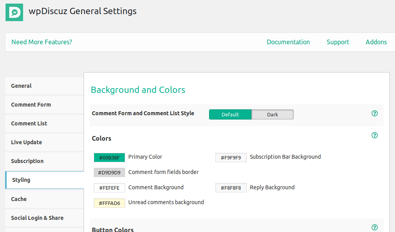Click the Comment Background label
The image size is (395, 232).
[x=156, y=187]
